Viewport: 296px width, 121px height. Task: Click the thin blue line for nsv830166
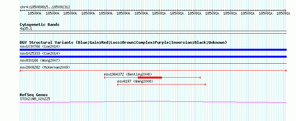click(153, 64)
